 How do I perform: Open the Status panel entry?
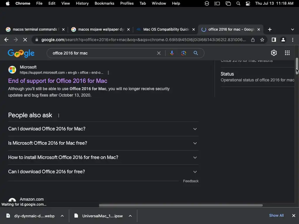258,77
